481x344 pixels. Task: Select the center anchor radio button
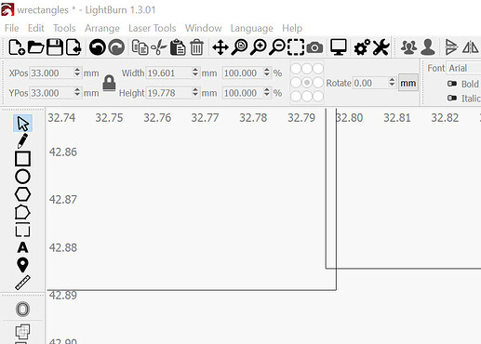click(x=307, y=83)
